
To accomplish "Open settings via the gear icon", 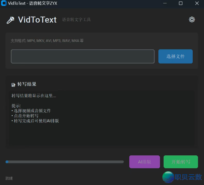I will [x=192, y=20].
